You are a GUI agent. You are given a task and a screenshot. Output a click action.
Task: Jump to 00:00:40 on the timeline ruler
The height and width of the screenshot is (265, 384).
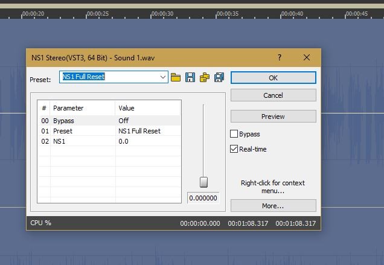pos(292,13)
